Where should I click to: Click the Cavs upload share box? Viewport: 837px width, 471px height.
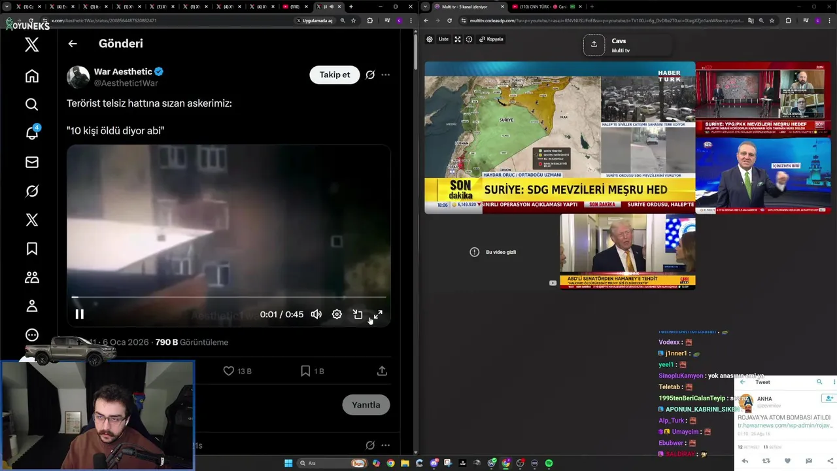(x=594, y=44)
